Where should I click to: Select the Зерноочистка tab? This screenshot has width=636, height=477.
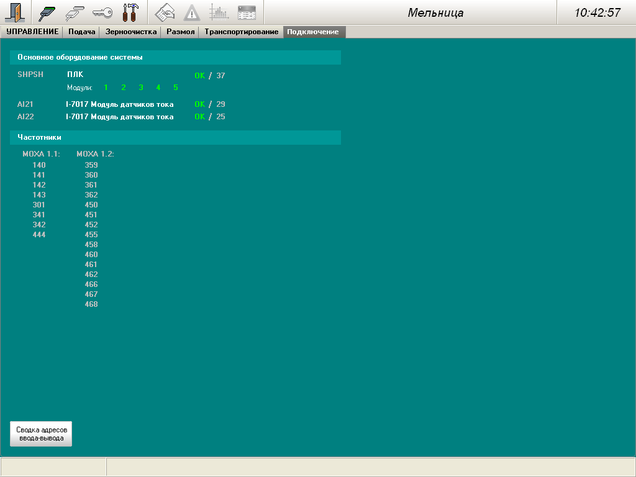click(131, 32)
